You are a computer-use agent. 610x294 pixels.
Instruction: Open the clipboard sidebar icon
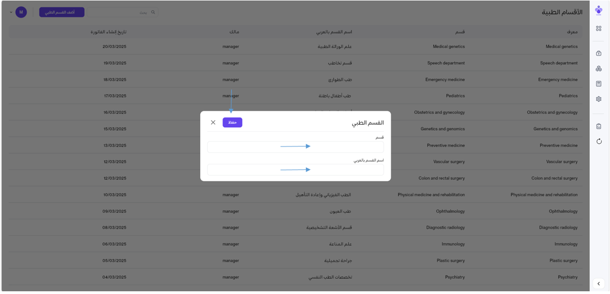[599, 126]
